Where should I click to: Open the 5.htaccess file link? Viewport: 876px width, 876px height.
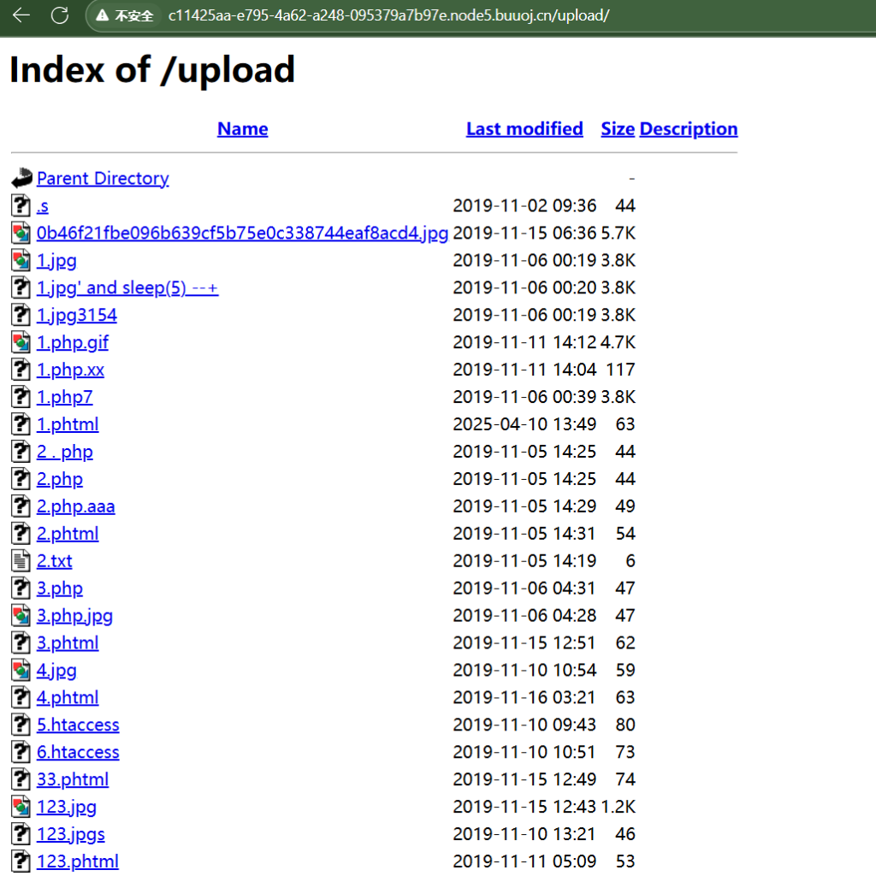coord(78,725)
